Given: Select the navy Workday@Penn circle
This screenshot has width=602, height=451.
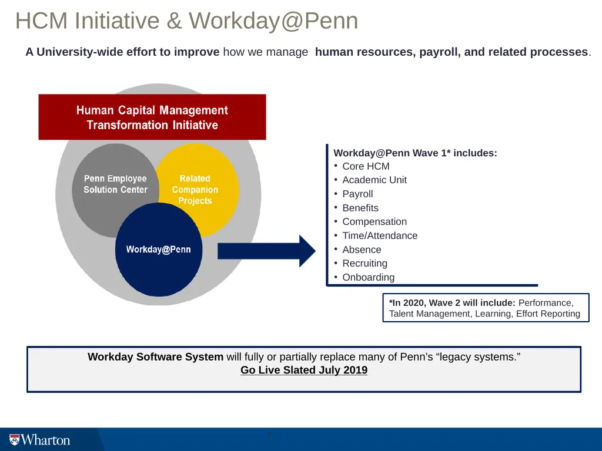Looking at the screenshot, I should (159, 250).
